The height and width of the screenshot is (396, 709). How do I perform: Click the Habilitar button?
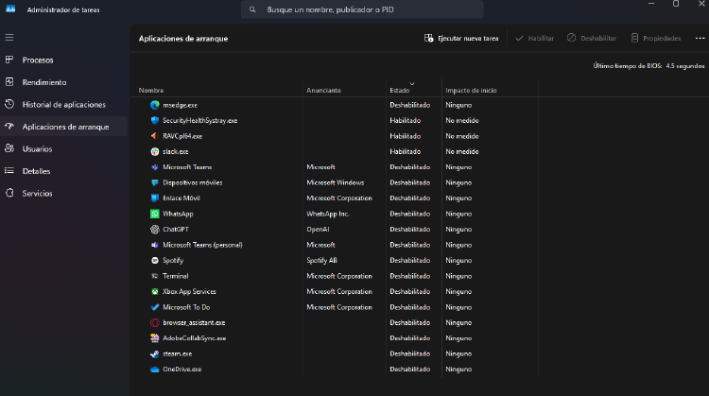tap(534, 39)
